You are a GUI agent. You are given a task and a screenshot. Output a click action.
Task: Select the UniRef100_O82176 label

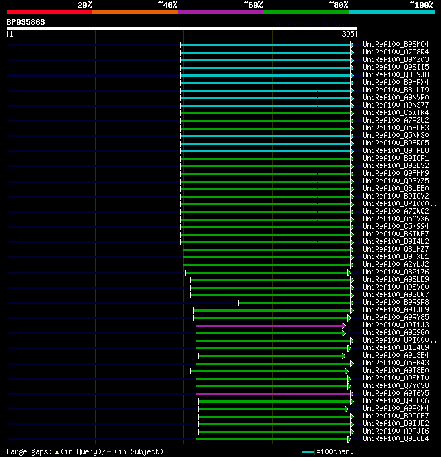pos(396,272)
